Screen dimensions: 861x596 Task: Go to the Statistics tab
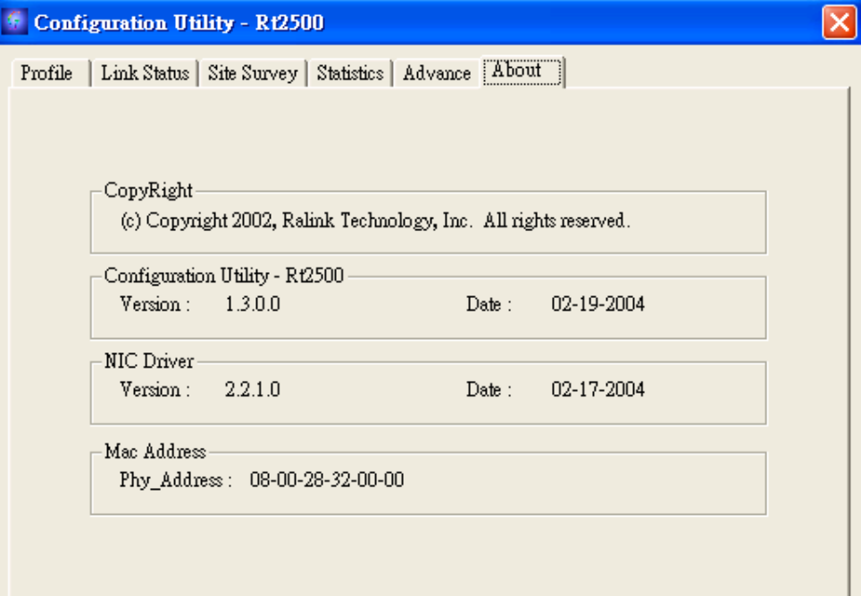350,73
